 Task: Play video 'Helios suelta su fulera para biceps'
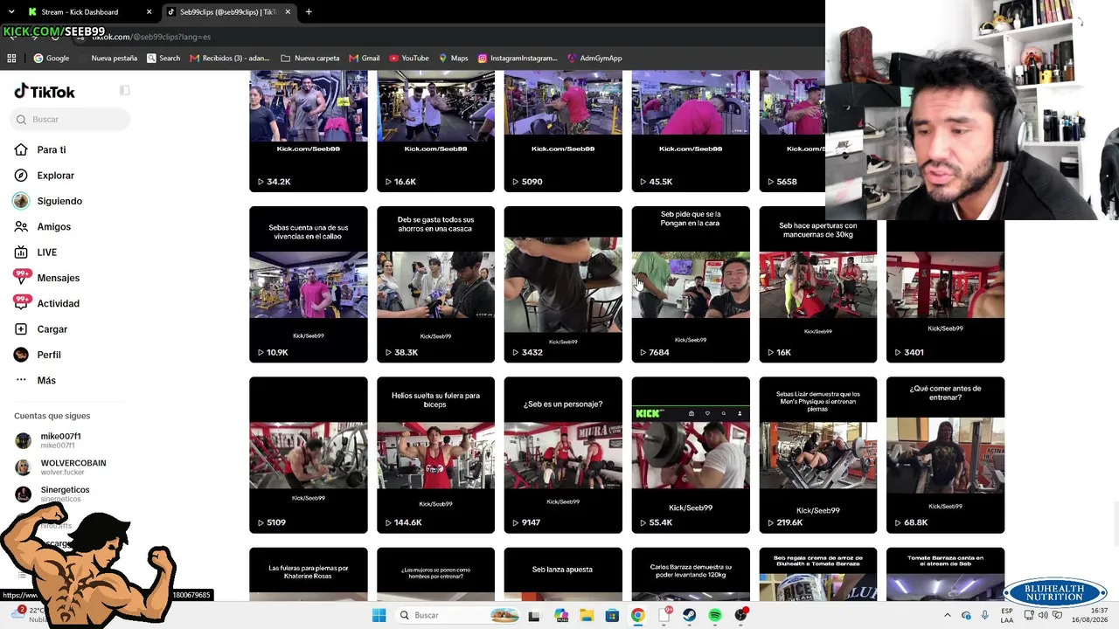(x=435, y=454)
